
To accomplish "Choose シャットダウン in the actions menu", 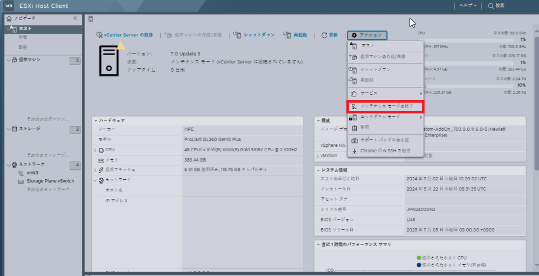I will 385,69.
